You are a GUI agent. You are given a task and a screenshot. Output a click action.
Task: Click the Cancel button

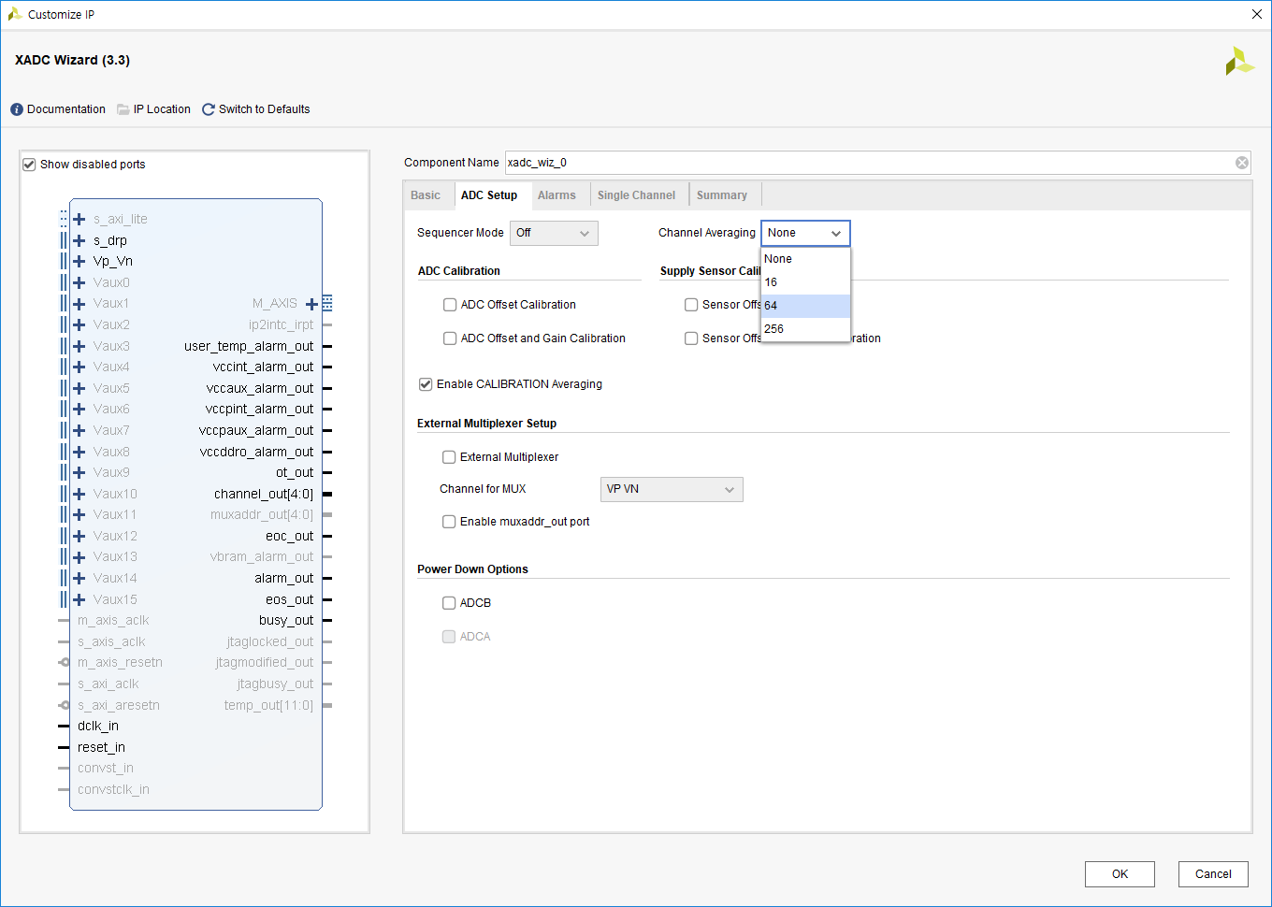point(1213,874)
